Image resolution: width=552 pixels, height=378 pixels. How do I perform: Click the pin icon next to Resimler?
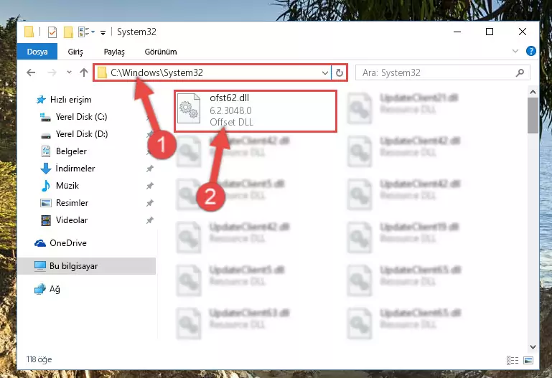149,203
